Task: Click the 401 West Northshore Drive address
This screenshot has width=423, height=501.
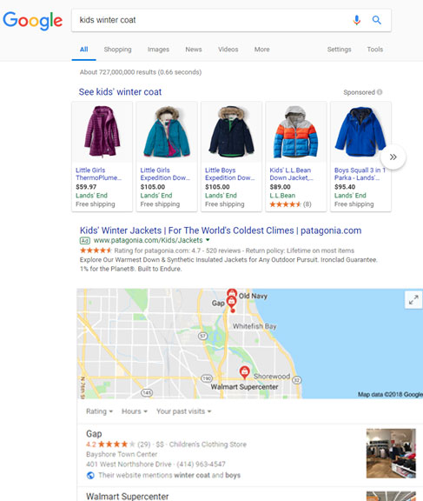Action: click(129, 464)
